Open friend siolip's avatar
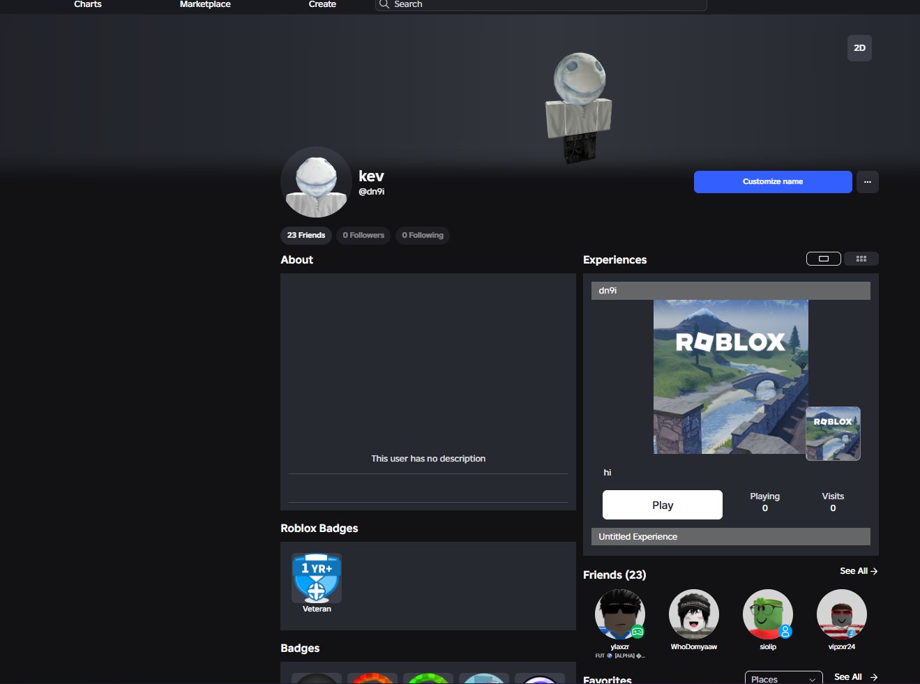The image size is (920, 684). pyautogui.click(x=768, y=614)
